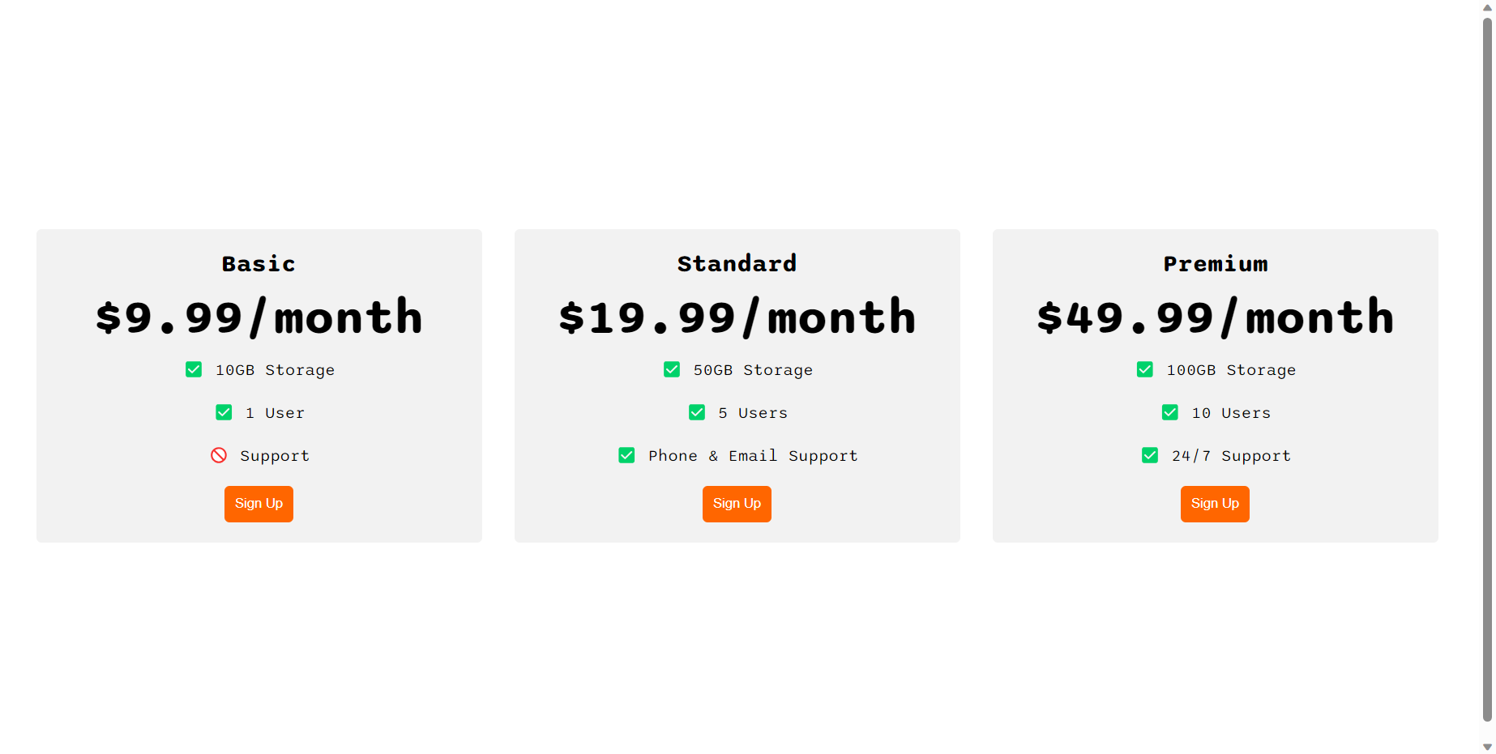This screenshot has height=754, width=1496.
Task: Click the scrollbar up arrow
Action: (1487, 6)
